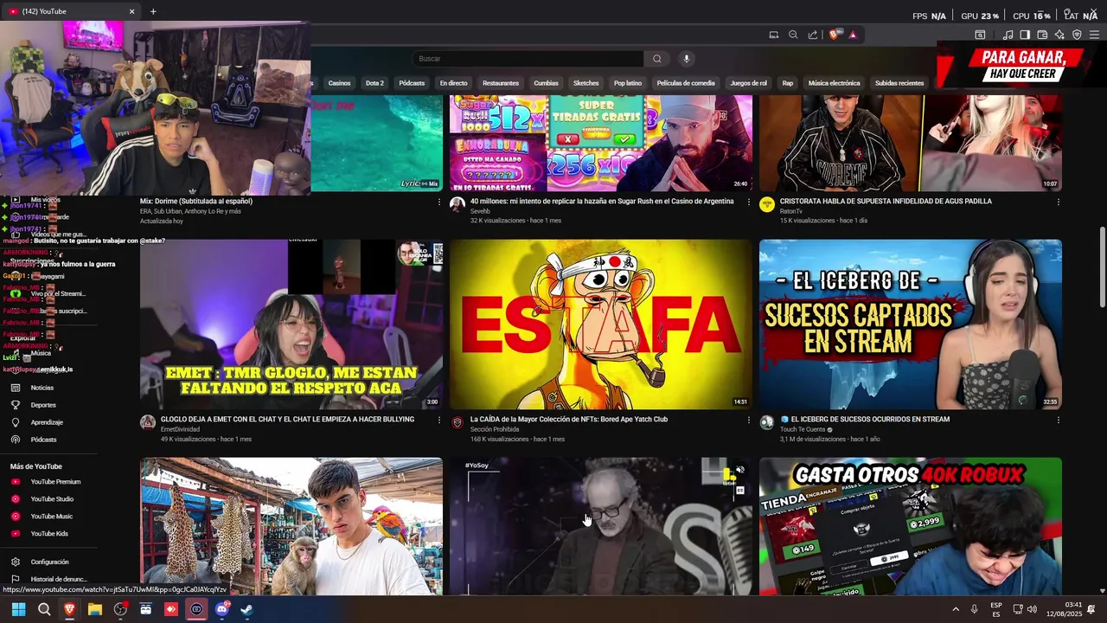Open options menu for ICEBERG DE SUCESOS video
This screenshot has width=1107, height=623.
point(1058,420)
